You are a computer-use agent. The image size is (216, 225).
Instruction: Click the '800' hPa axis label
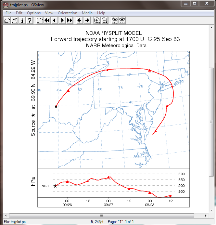pyautogui.click(x=182, y=174)
